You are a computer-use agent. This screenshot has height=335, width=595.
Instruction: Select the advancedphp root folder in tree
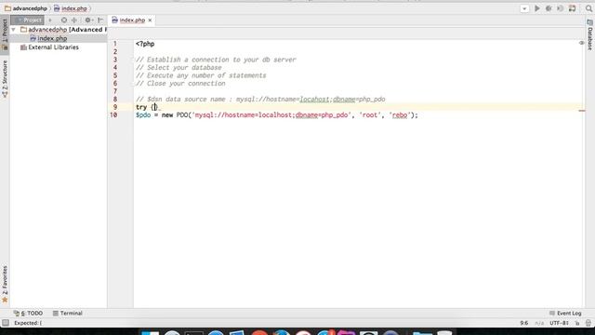pyautogui.click(x=47, y=29)
